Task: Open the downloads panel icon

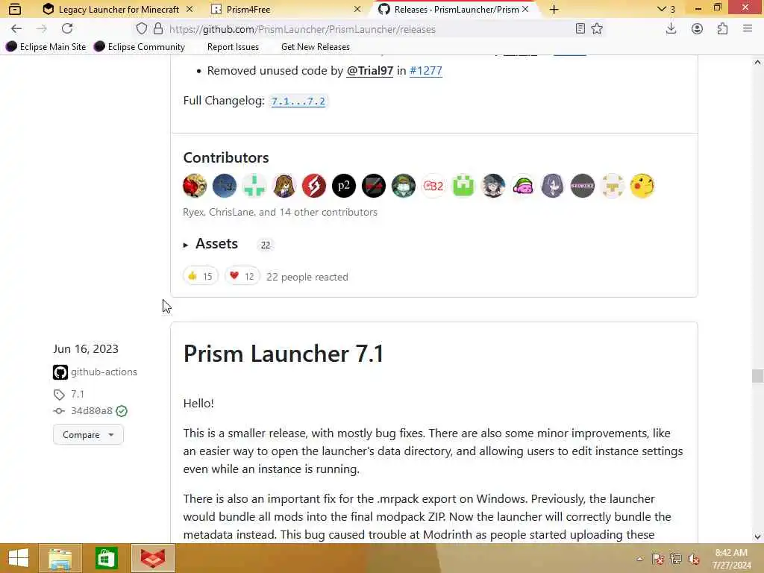Action: point(671,29)
